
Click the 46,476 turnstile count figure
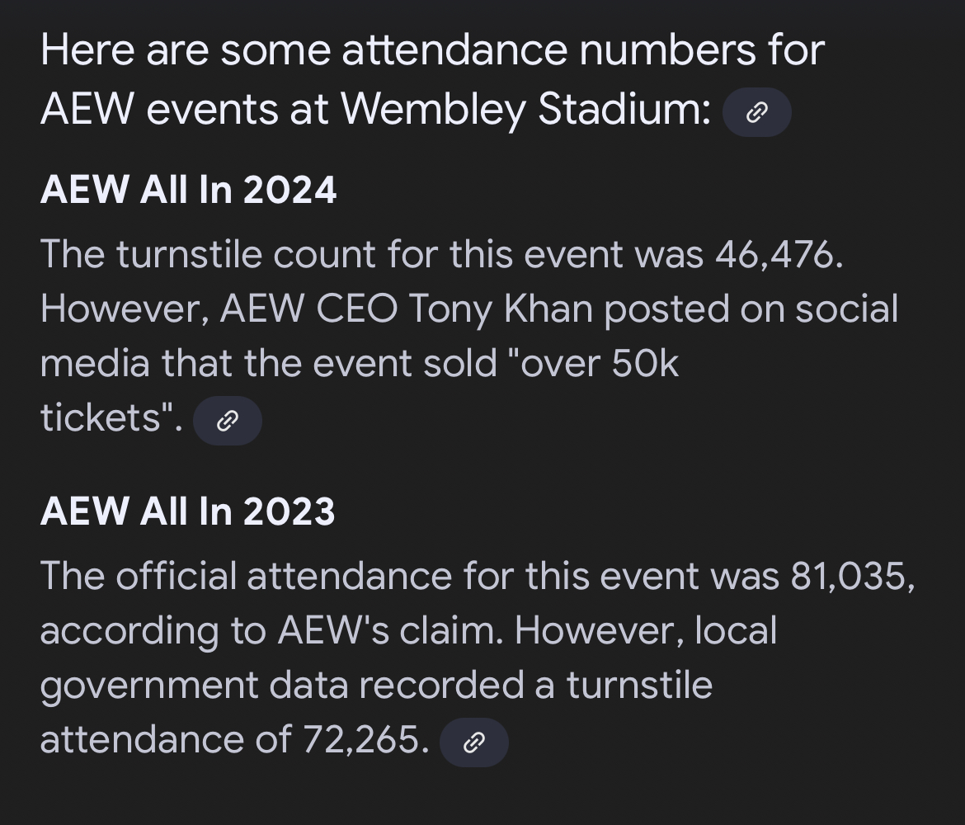(x=779, y=253)
